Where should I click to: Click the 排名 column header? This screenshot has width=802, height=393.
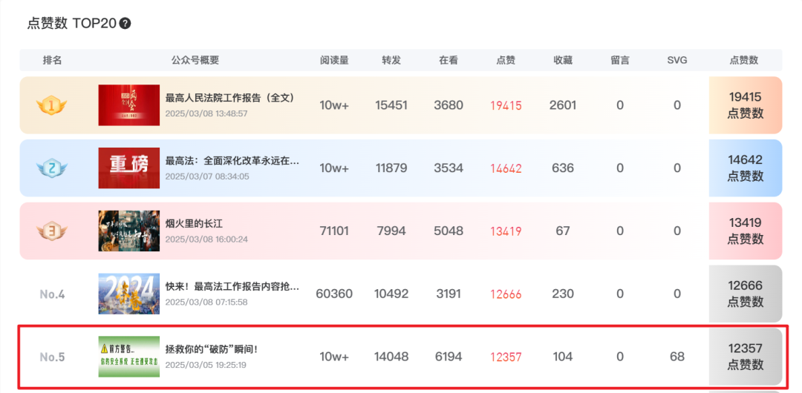52,60
